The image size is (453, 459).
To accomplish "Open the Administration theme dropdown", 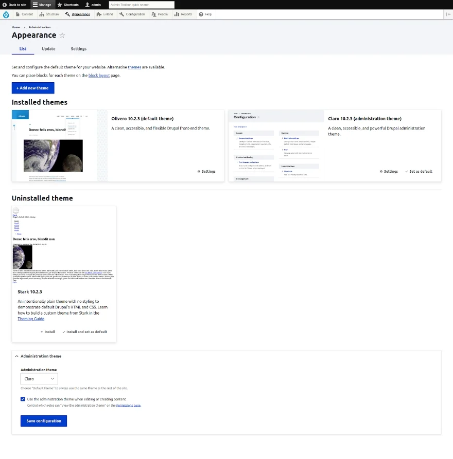I will (x=39, y=379).
